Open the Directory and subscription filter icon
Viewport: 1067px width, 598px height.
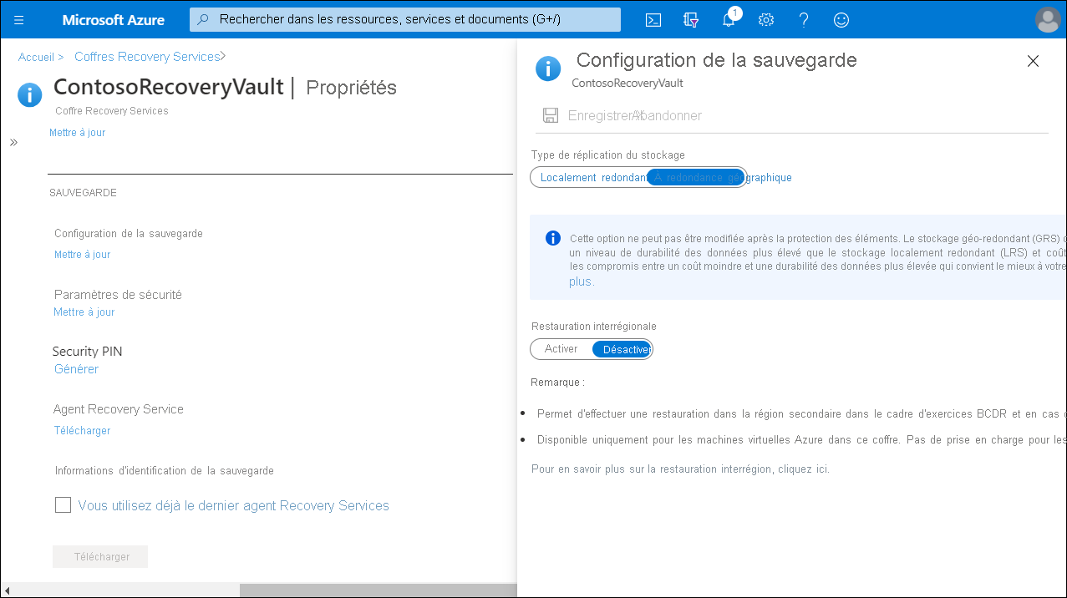point(691,20)
